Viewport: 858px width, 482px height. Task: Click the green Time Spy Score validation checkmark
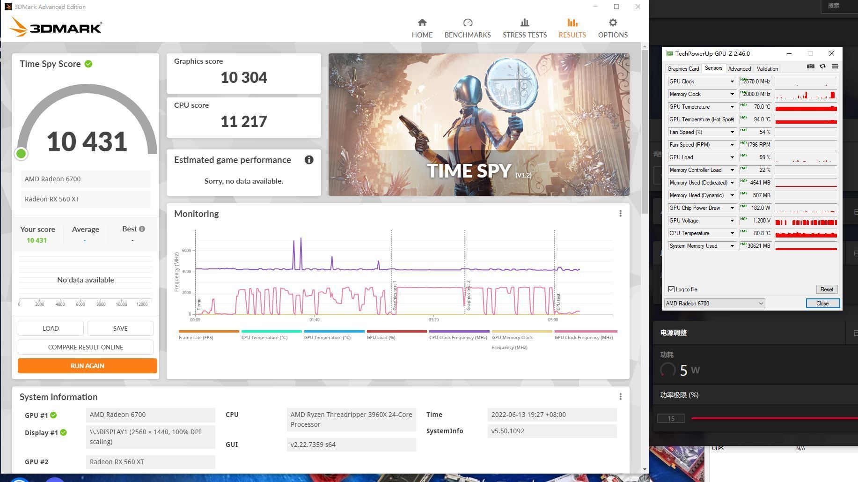88,64
